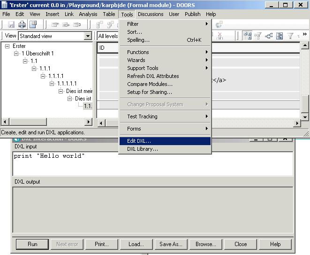Collapse the 1.1.1.1 tree node
Image resolution: width=310 pixels, height=255 pixels.
pyautogui.click(x=43, y=76)
